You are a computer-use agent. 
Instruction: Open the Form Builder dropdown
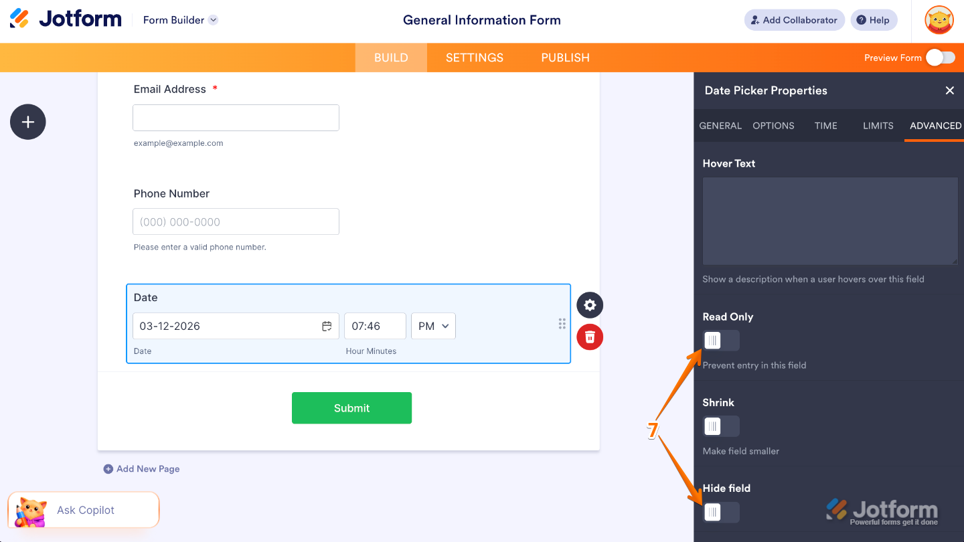[179, 20]
